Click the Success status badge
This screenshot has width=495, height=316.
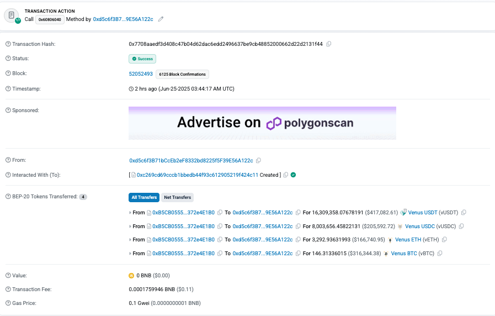click(x=142, y=59)
